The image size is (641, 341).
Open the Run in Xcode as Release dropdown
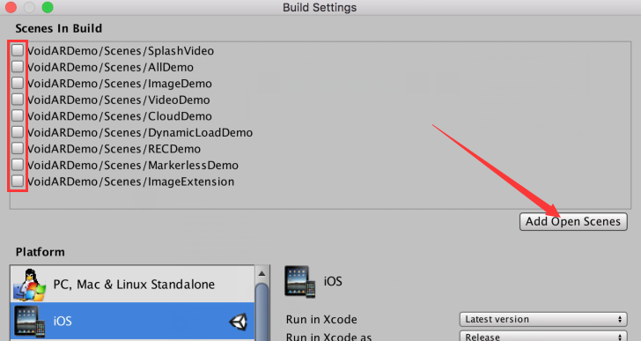click(x=543, y=336)
